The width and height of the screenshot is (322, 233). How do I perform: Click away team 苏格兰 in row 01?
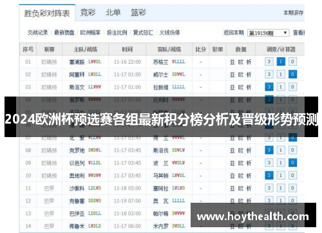pyautogui.click(x=160, y=62)
